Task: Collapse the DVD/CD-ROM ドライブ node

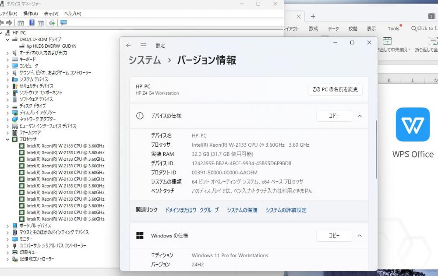Action: click(7, 40)
